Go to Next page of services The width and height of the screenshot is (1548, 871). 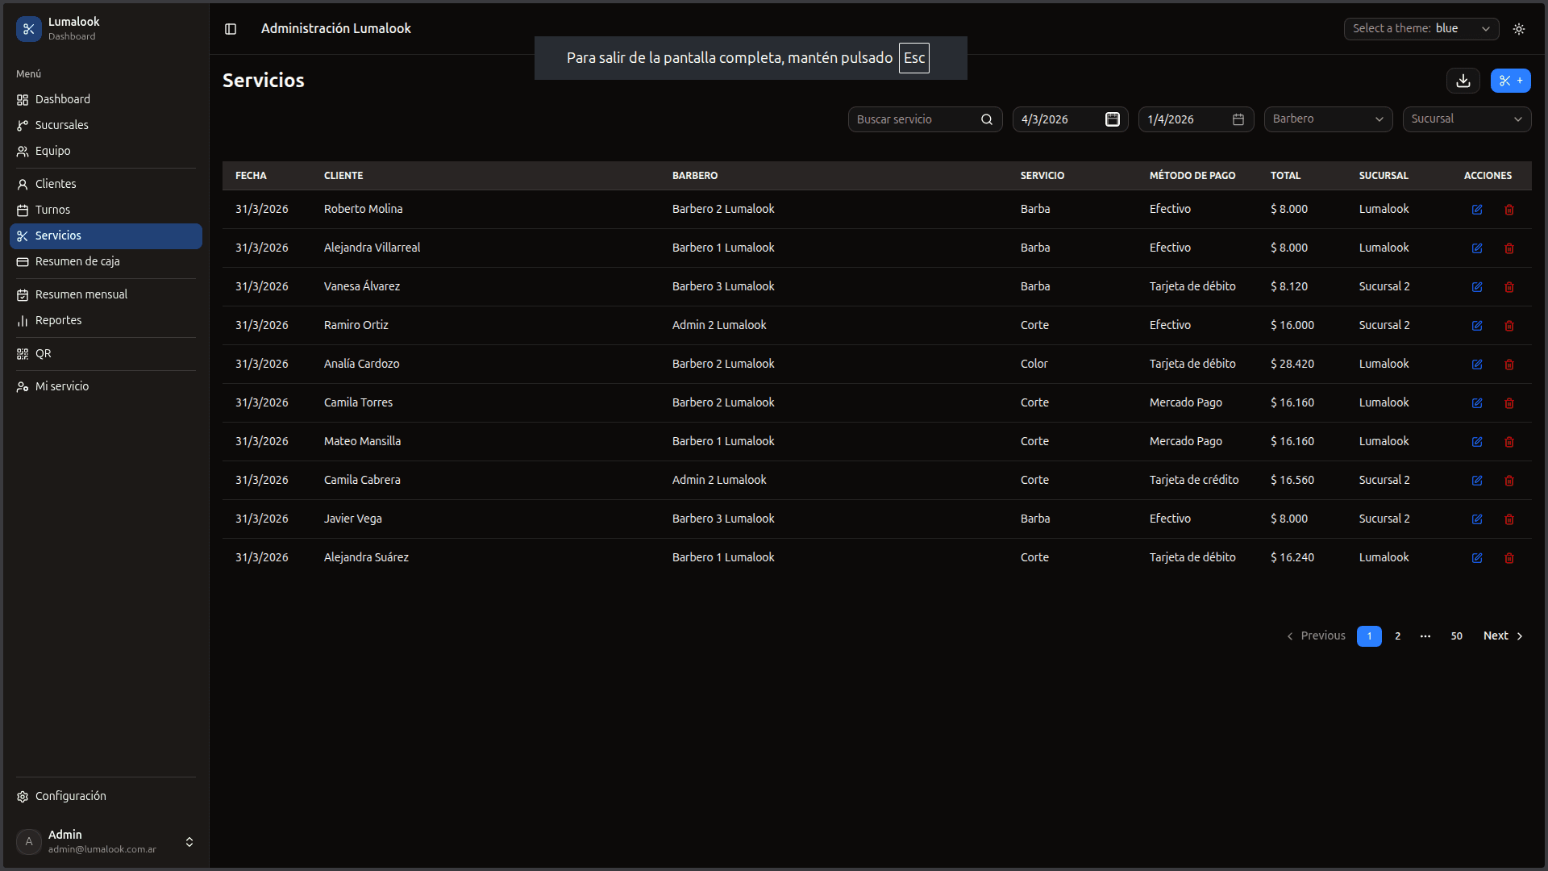click(x=1504, y=636)
